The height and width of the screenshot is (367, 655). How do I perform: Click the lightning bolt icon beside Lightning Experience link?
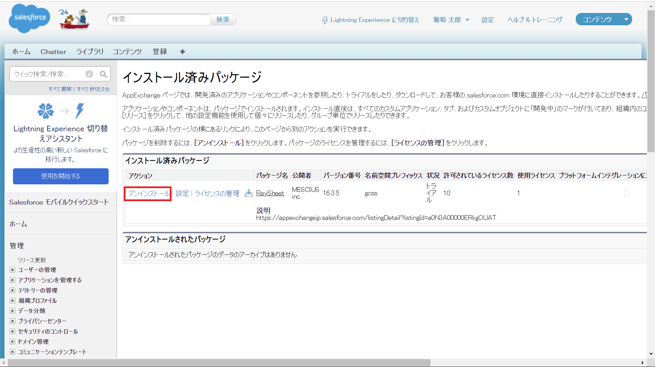(x=325, y=20)
